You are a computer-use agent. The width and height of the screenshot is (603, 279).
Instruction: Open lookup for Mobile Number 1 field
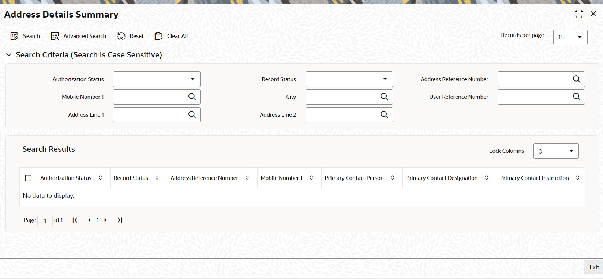coord(192,97)
